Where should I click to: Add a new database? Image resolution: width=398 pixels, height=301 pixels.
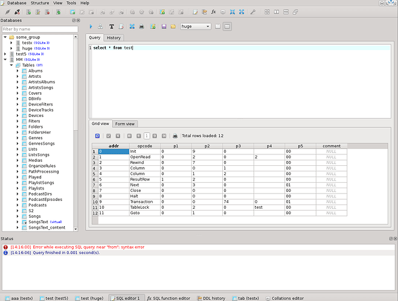(x=28, y=12)
